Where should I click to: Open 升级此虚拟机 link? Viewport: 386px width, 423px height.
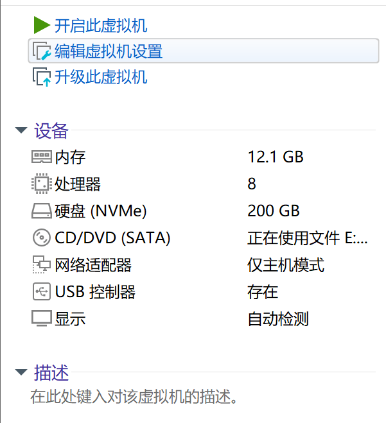pos(101,77)
